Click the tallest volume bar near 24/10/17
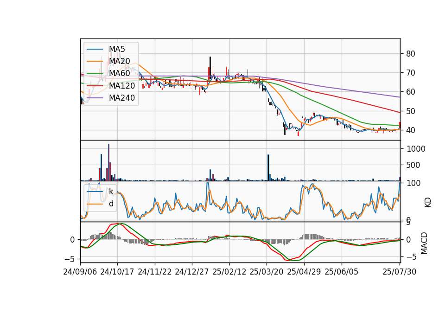Viewport: 445px width, 320px height. point(108,162)
